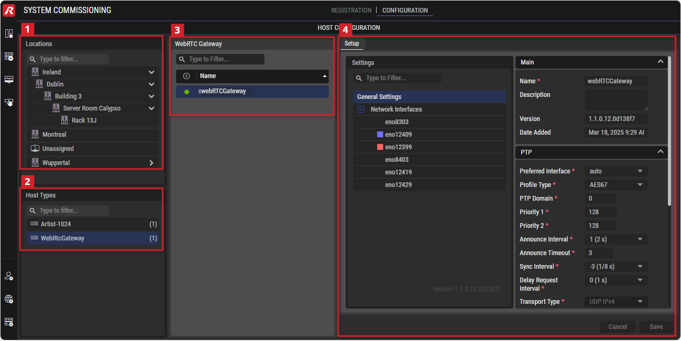Click the Save button
681x341 pixels.
coord(656,327)
